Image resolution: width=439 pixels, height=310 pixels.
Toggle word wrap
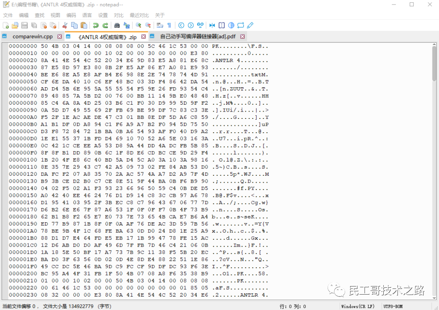(160, 25)
